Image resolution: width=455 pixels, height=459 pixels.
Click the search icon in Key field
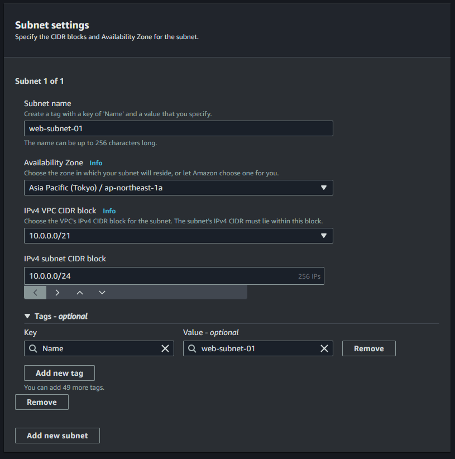click(x=33, y=348)
